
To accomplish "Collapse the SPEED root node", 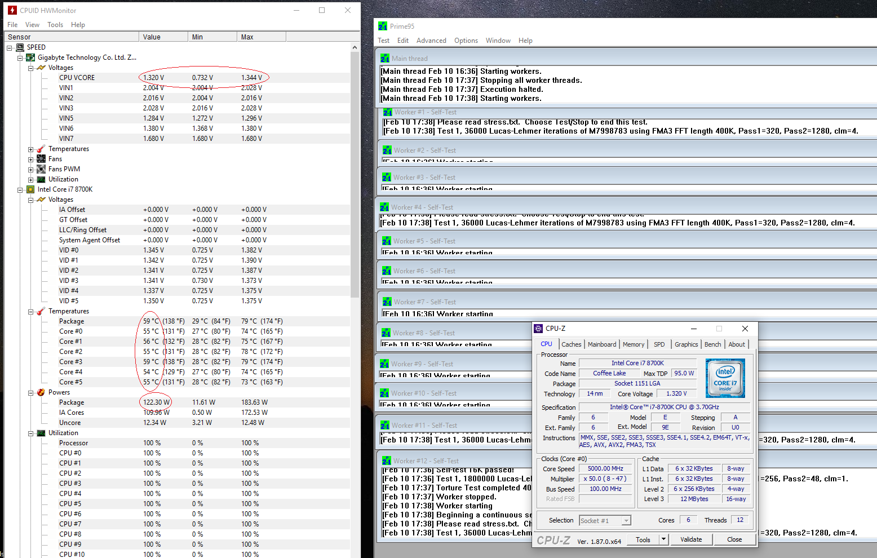I will tap(10, 47).
